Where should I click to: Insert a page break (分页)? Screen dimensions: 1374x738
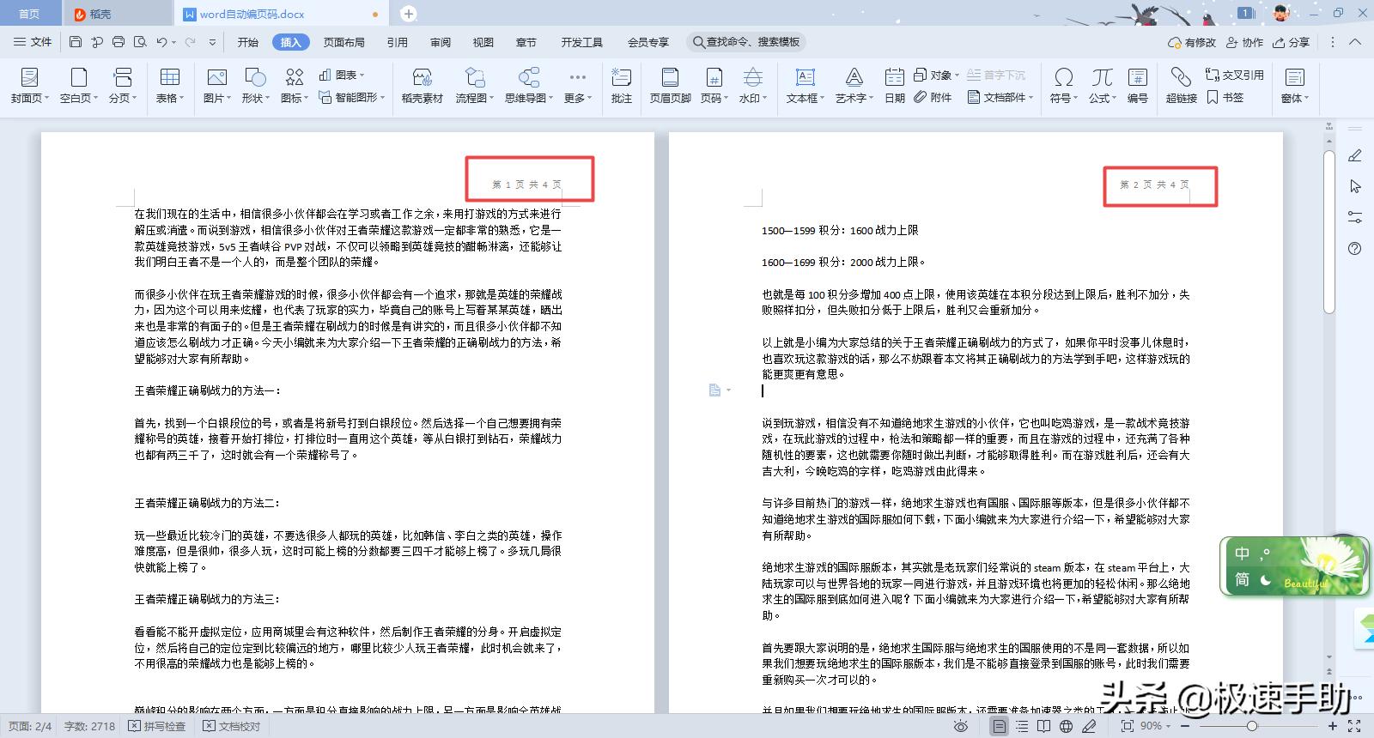pos(123,86)
